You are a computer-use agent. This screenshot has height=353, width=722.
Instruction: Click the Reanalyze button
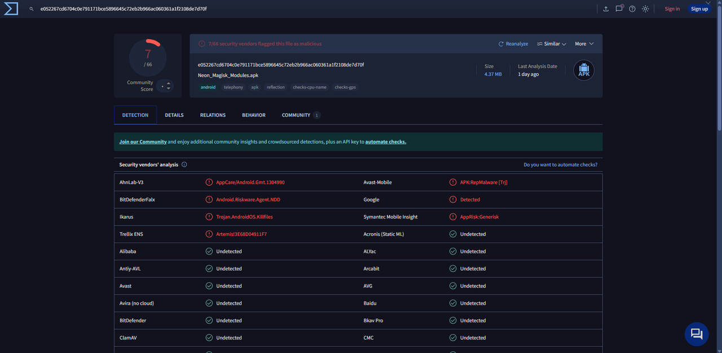point(513,44)
